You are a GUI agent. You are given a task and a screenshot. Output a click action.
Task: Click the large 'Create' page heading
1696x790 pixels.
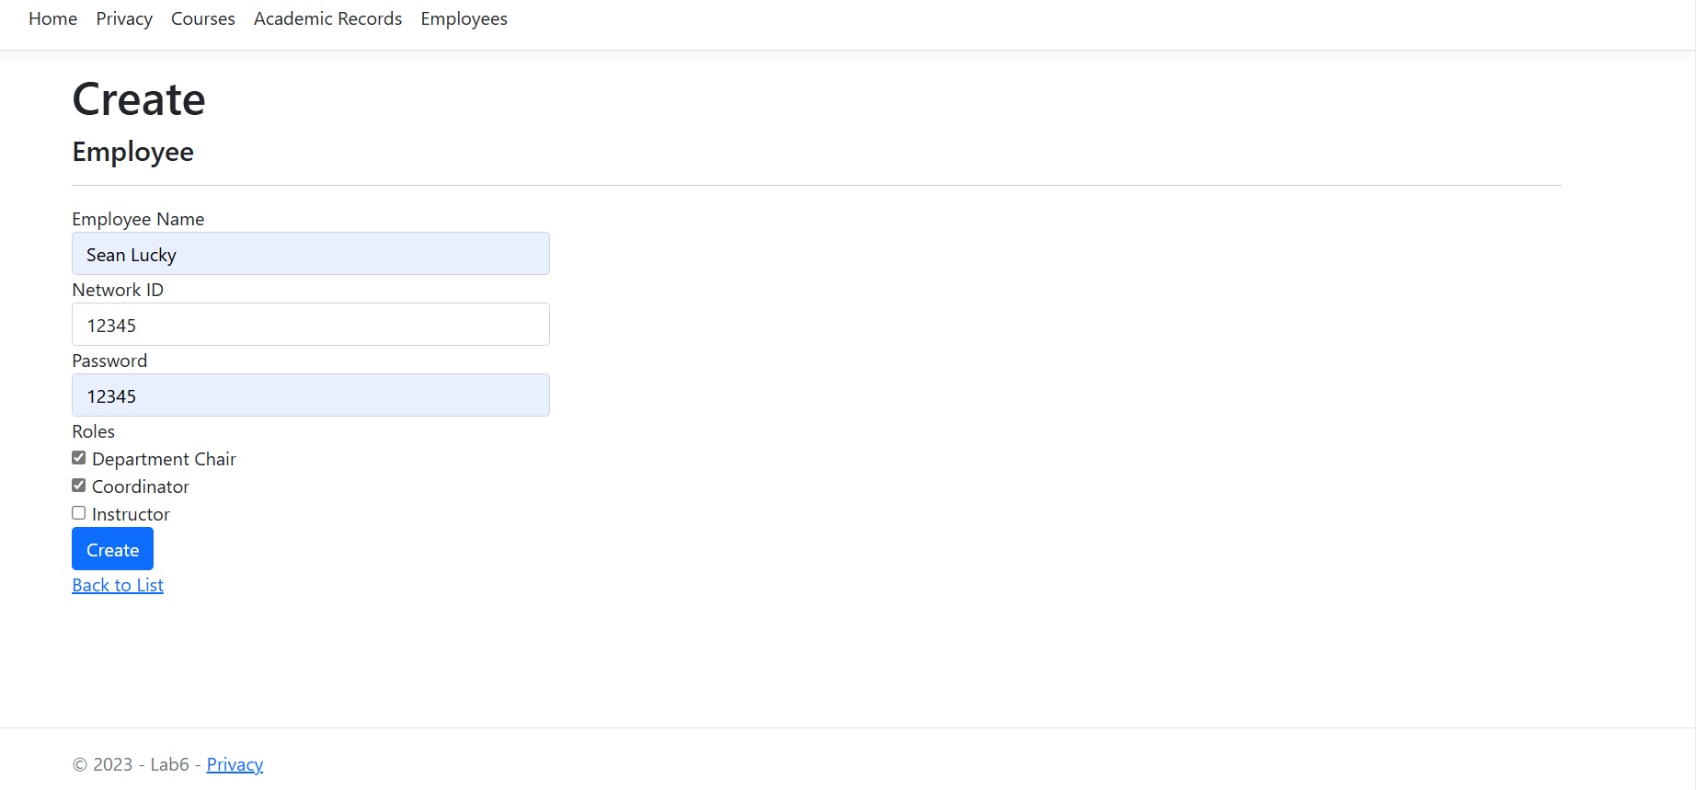(139, 99)
